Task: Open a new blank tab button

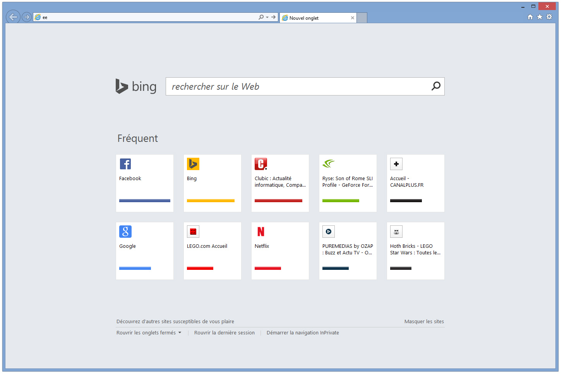Action: click(x=362, y=18)
